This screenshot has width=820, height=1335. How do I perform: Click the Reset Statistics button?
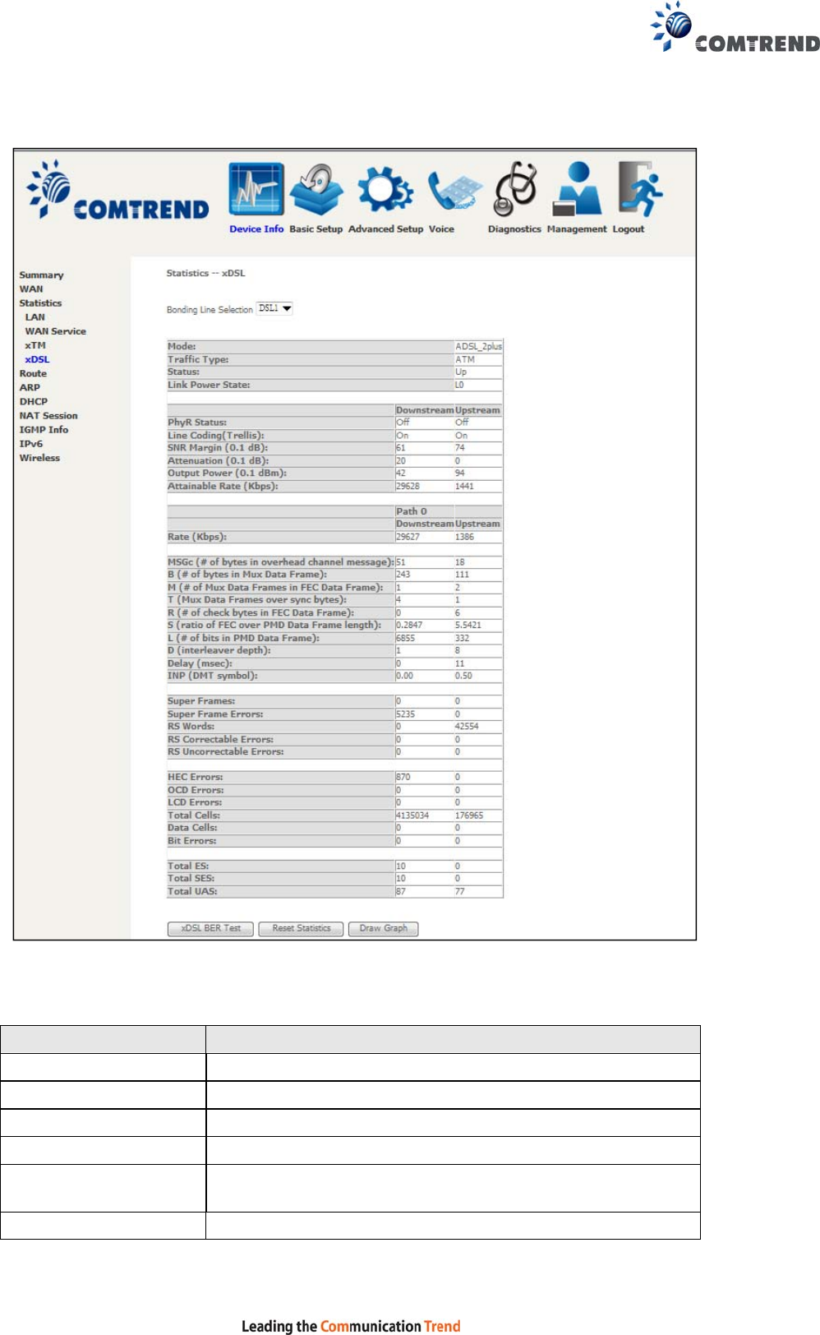302,929
